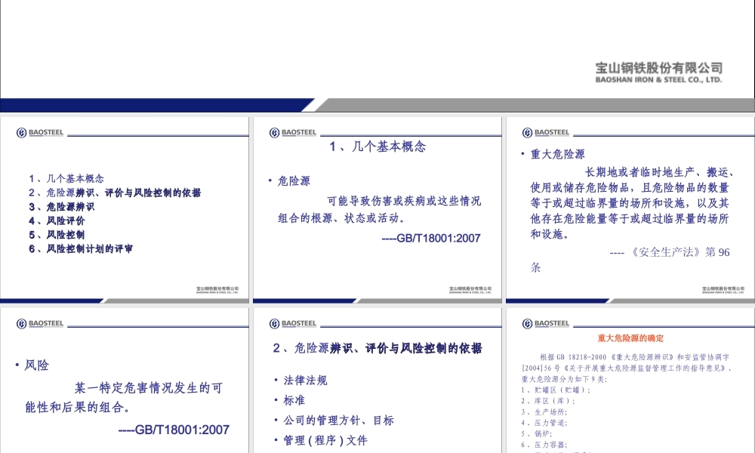Click the GB/T18001:2007 citation under 风险
The height and width of the screenshot is (453, 755).
point(174,430)
